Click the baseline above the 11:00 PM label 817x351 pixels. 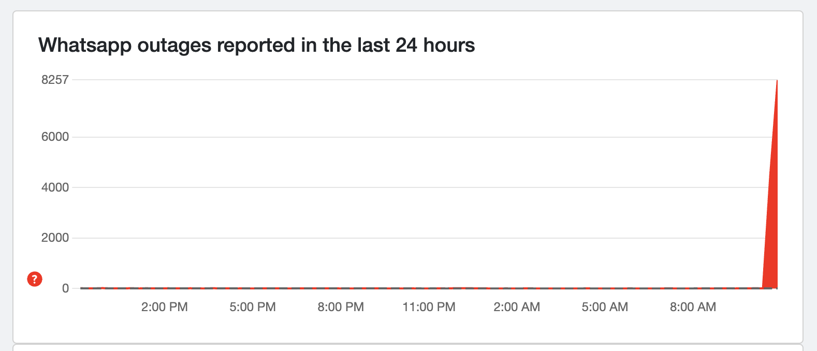(429, 288)
